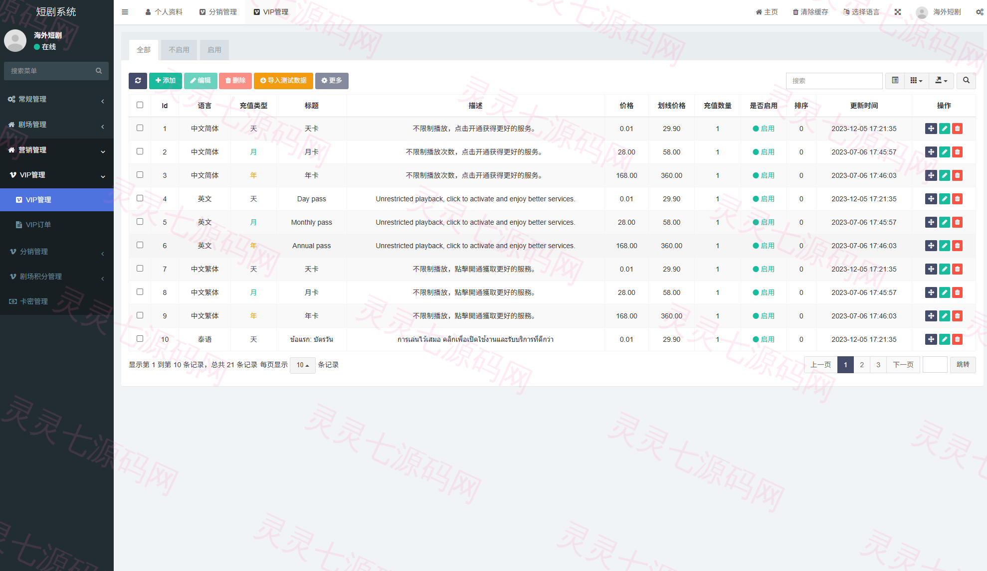Click the user avatar in the top header
The width and height of the screenshot is (987, 571).
point(922,12)
